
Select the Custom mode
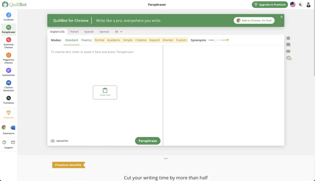point(181,40)
